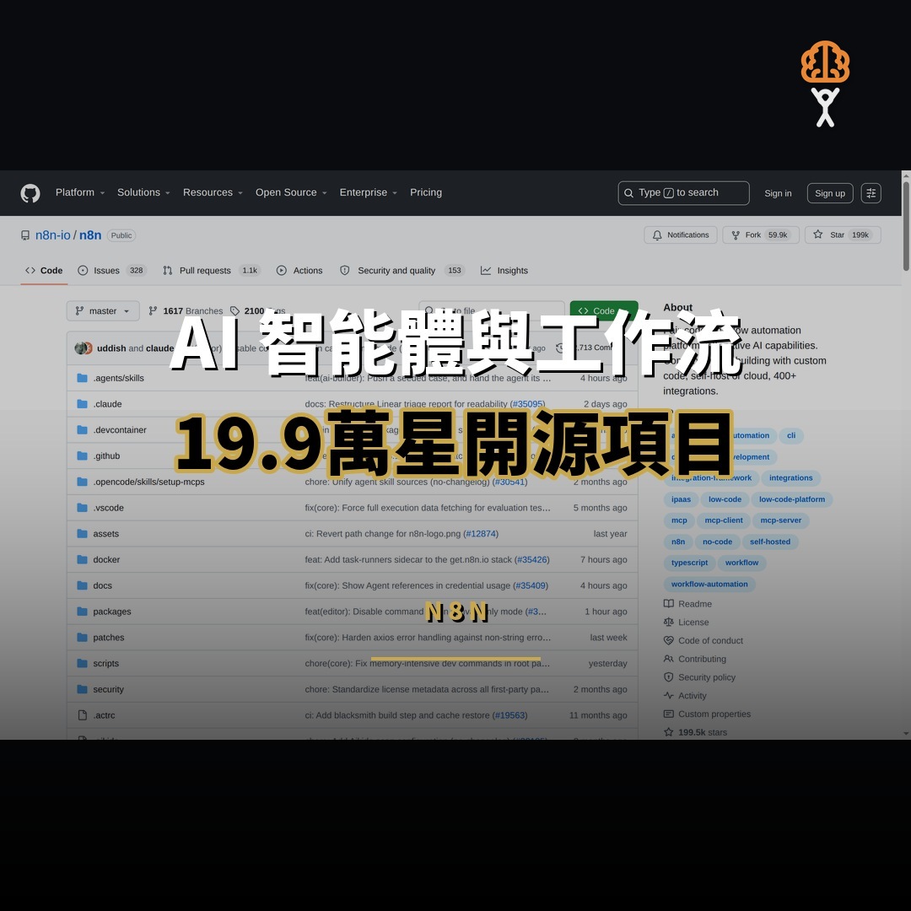
Task: Click the Notifications bell button
Action: [681, 234]
